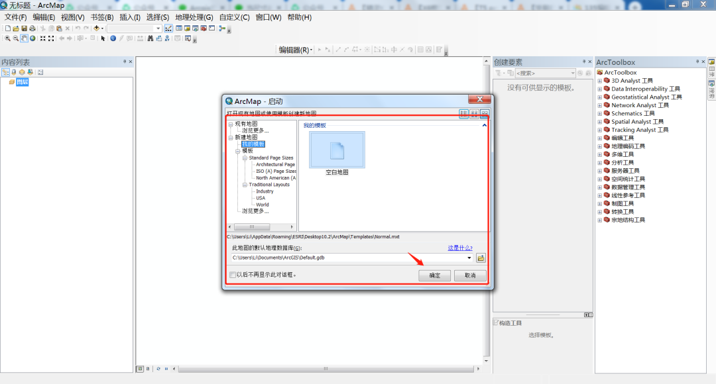Collapse the Traditional Layouts tree node
The width and height of the screenshot is (716, 384).
(244, 185)
